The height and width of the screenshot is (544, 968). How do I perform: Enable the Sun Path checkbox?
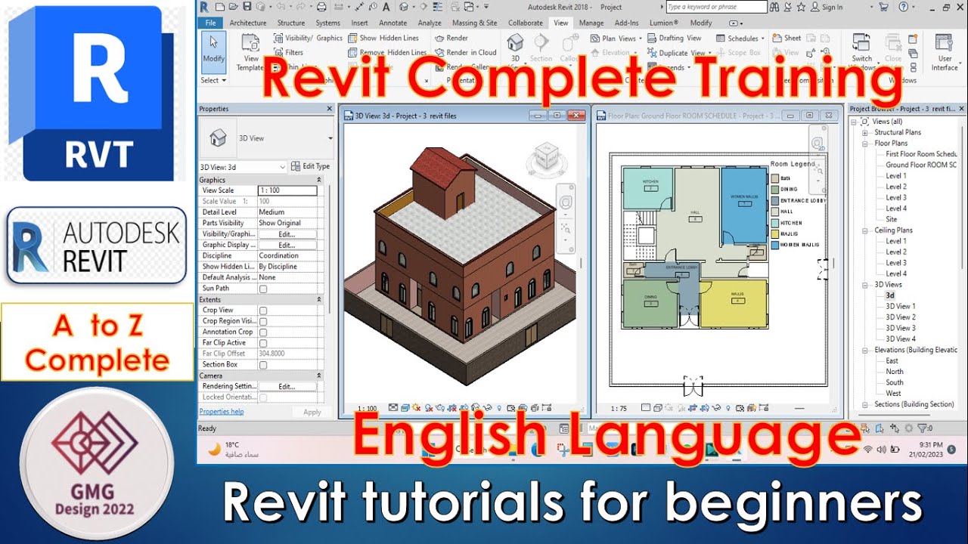pos(263,289)
